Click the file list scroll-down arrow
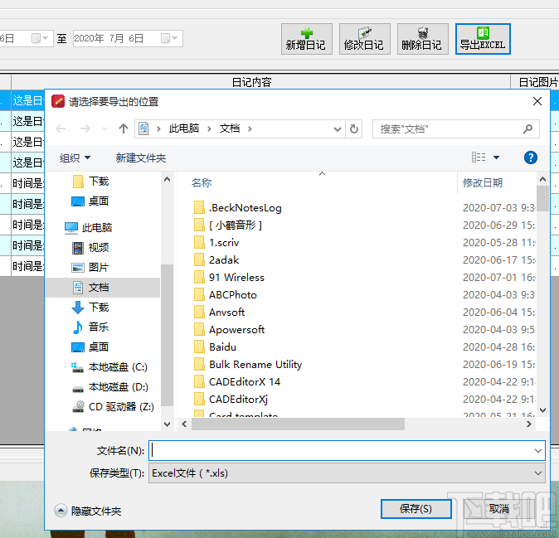559x538 pixels. tap(543, 410)
